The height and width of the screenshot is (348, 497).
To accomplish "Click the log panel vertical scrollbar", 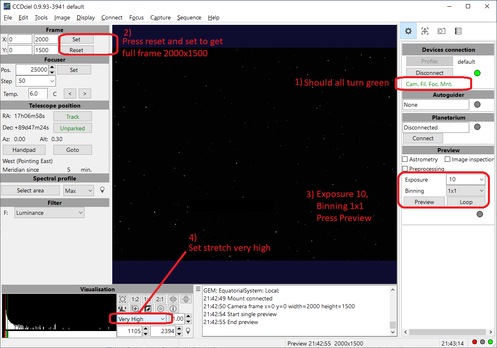I will [x=393, y=310].
